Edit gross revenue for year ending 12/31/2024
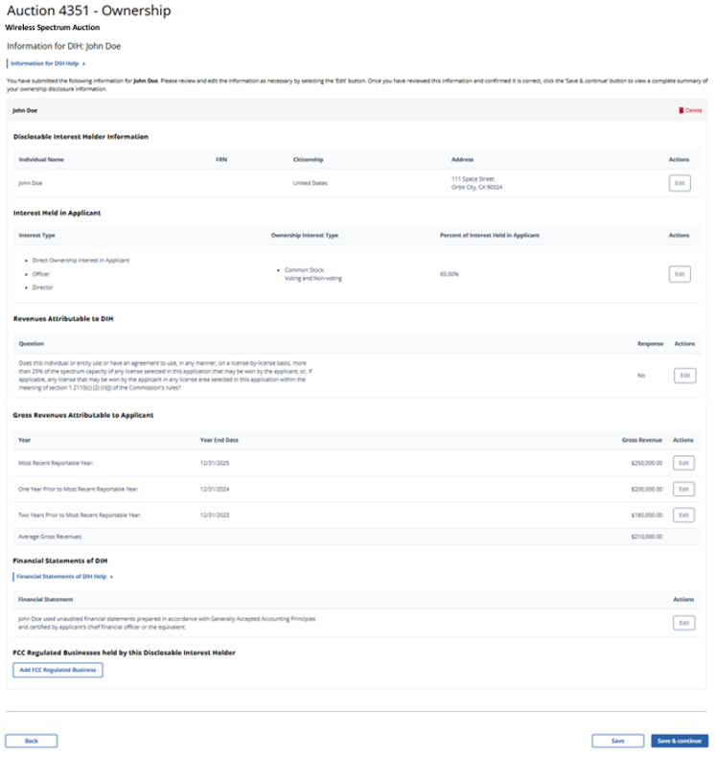715x757 pixels. click(x=683, y=489)
